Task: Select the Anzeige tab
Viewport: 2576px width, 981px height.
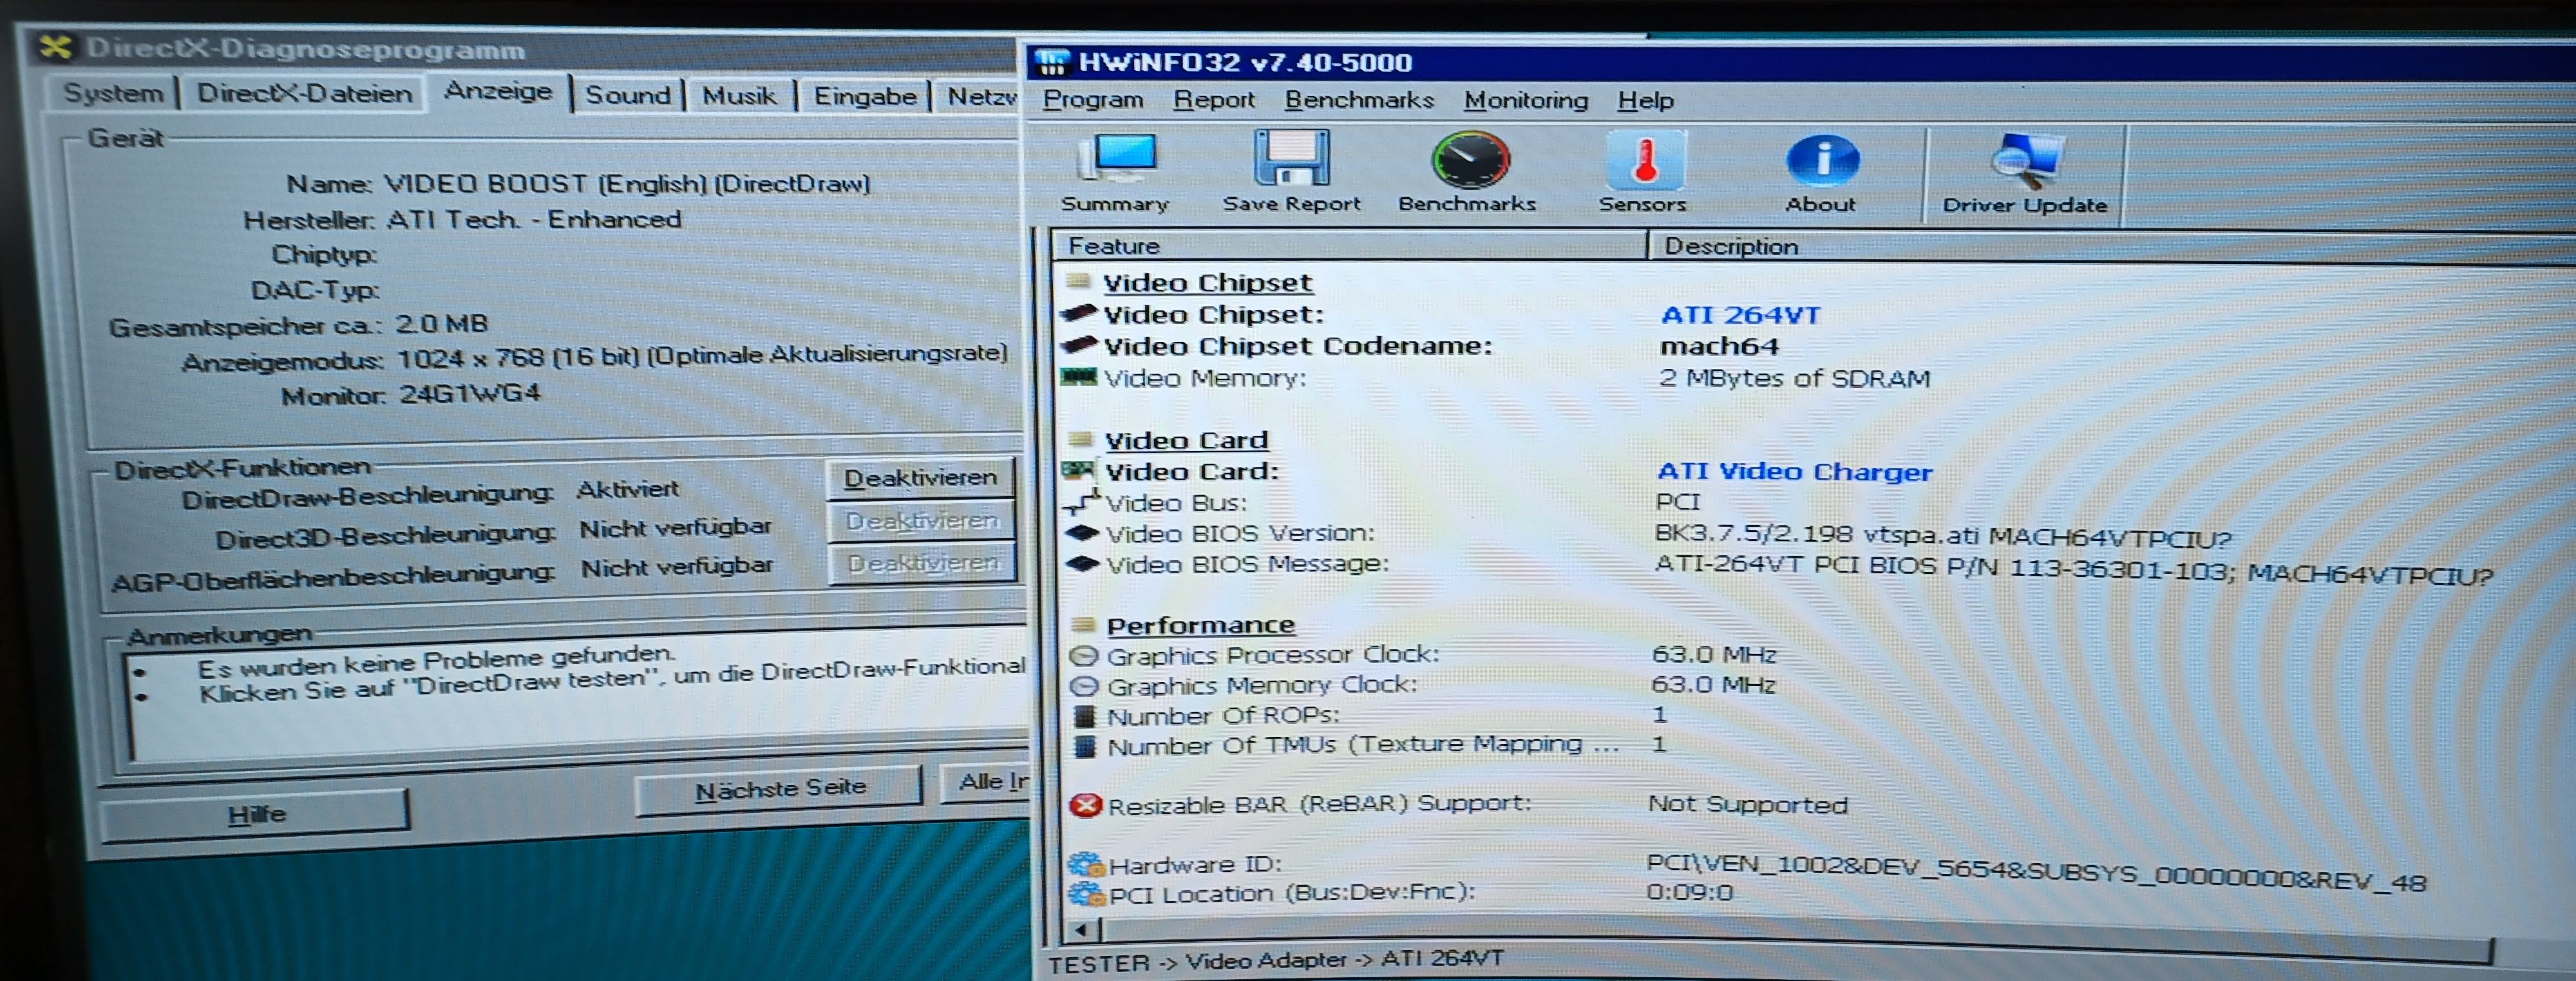Action: pos(498,91)
